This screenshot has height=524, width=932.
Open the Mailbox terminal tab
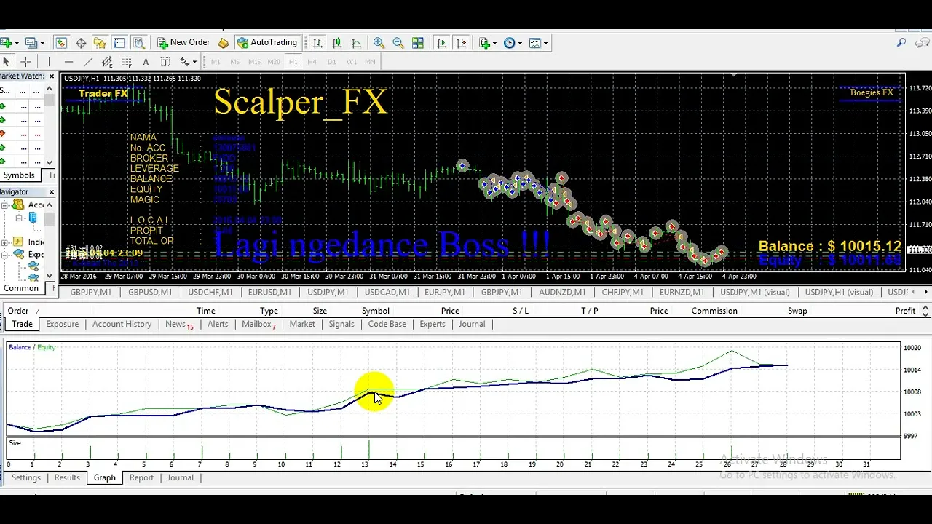258,325
